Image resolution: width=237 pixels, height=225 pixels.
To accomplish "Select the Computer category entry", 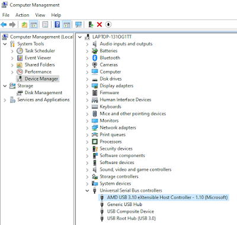I will click(110, 72).
